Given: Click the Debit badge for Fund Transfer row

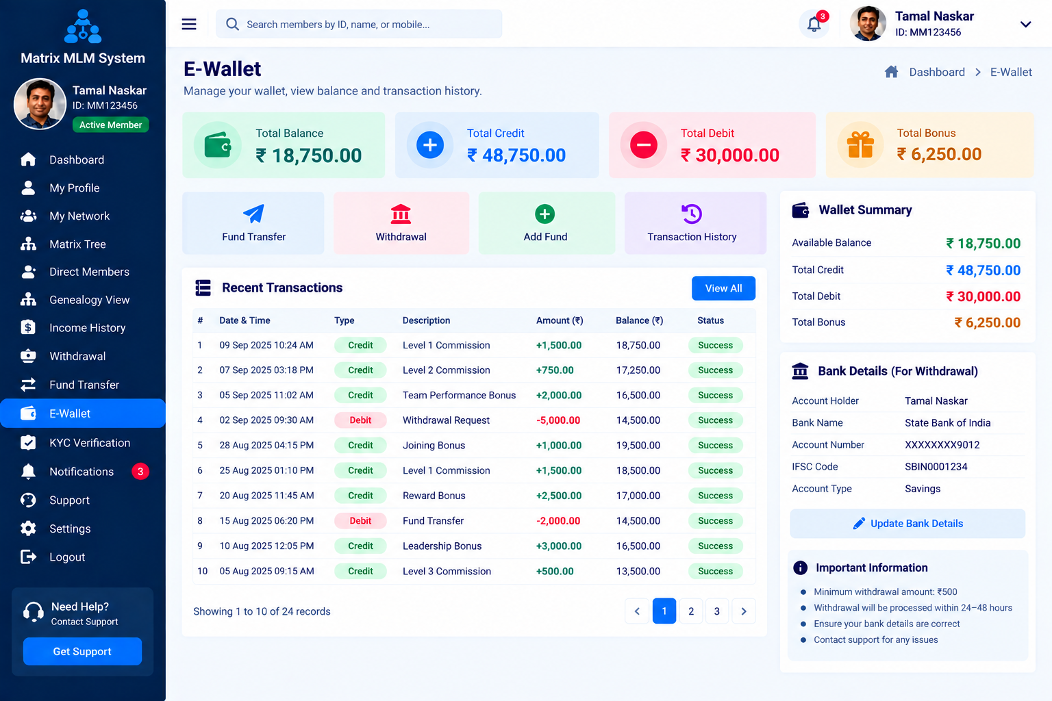Looking at the screenshot, I should pos(360,521).
